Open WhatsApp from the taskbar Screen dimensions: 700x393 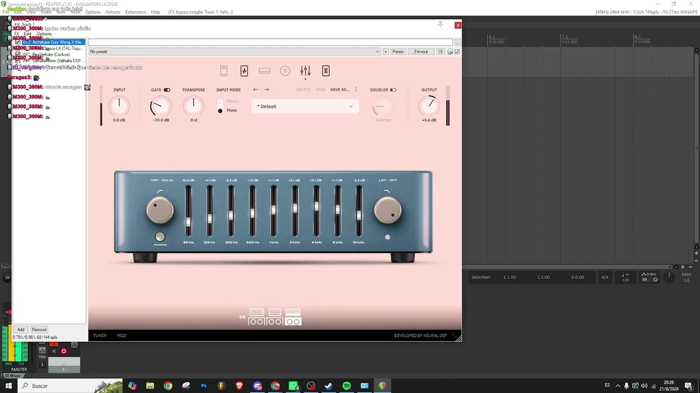tap(293, 386)
